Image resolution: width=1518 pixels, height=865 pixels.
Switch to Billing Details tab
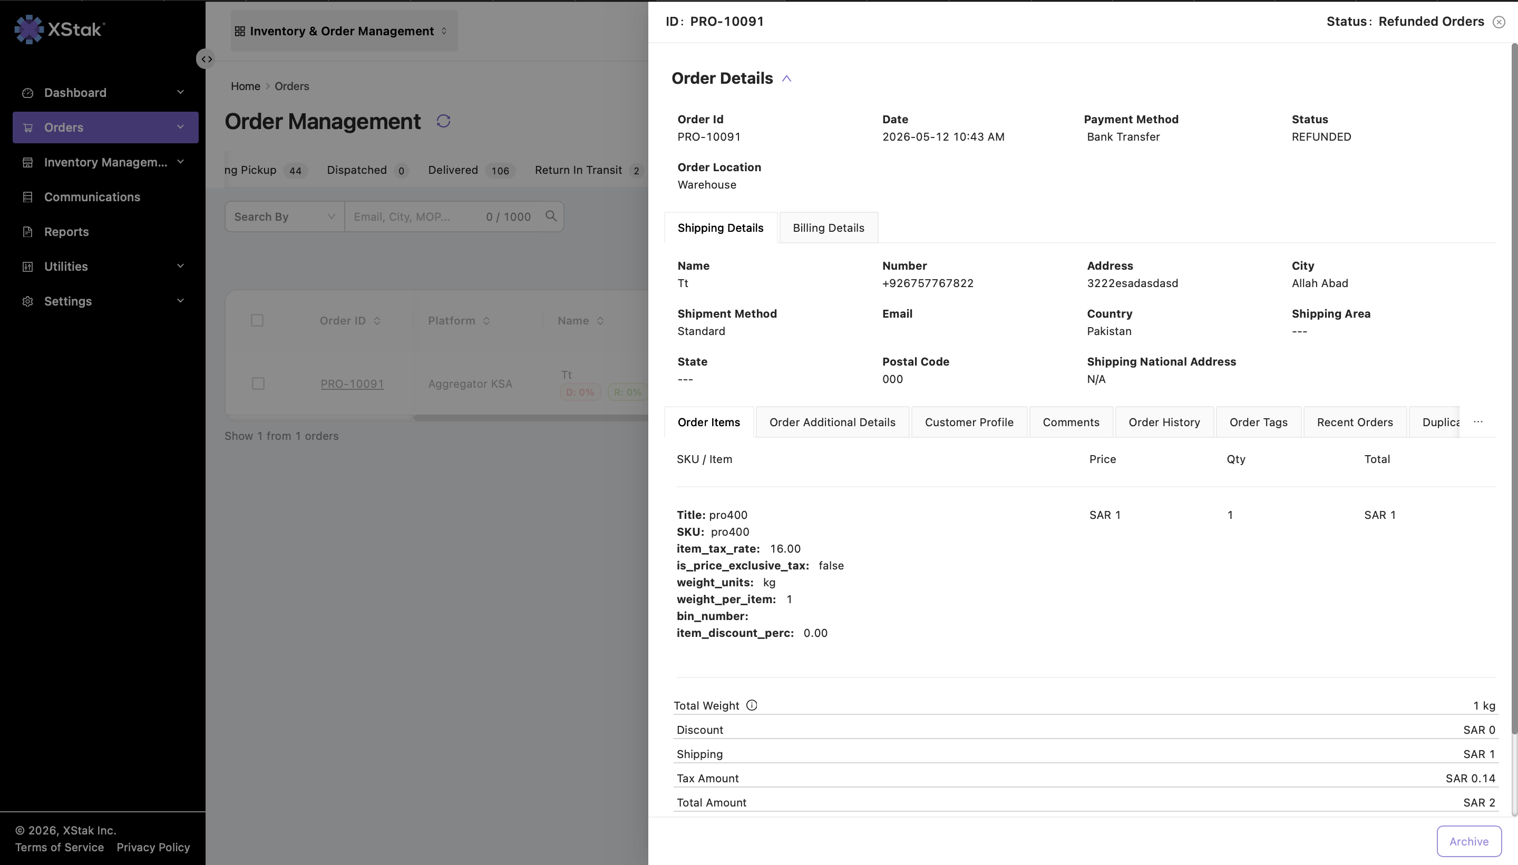(x=829, y=228)
